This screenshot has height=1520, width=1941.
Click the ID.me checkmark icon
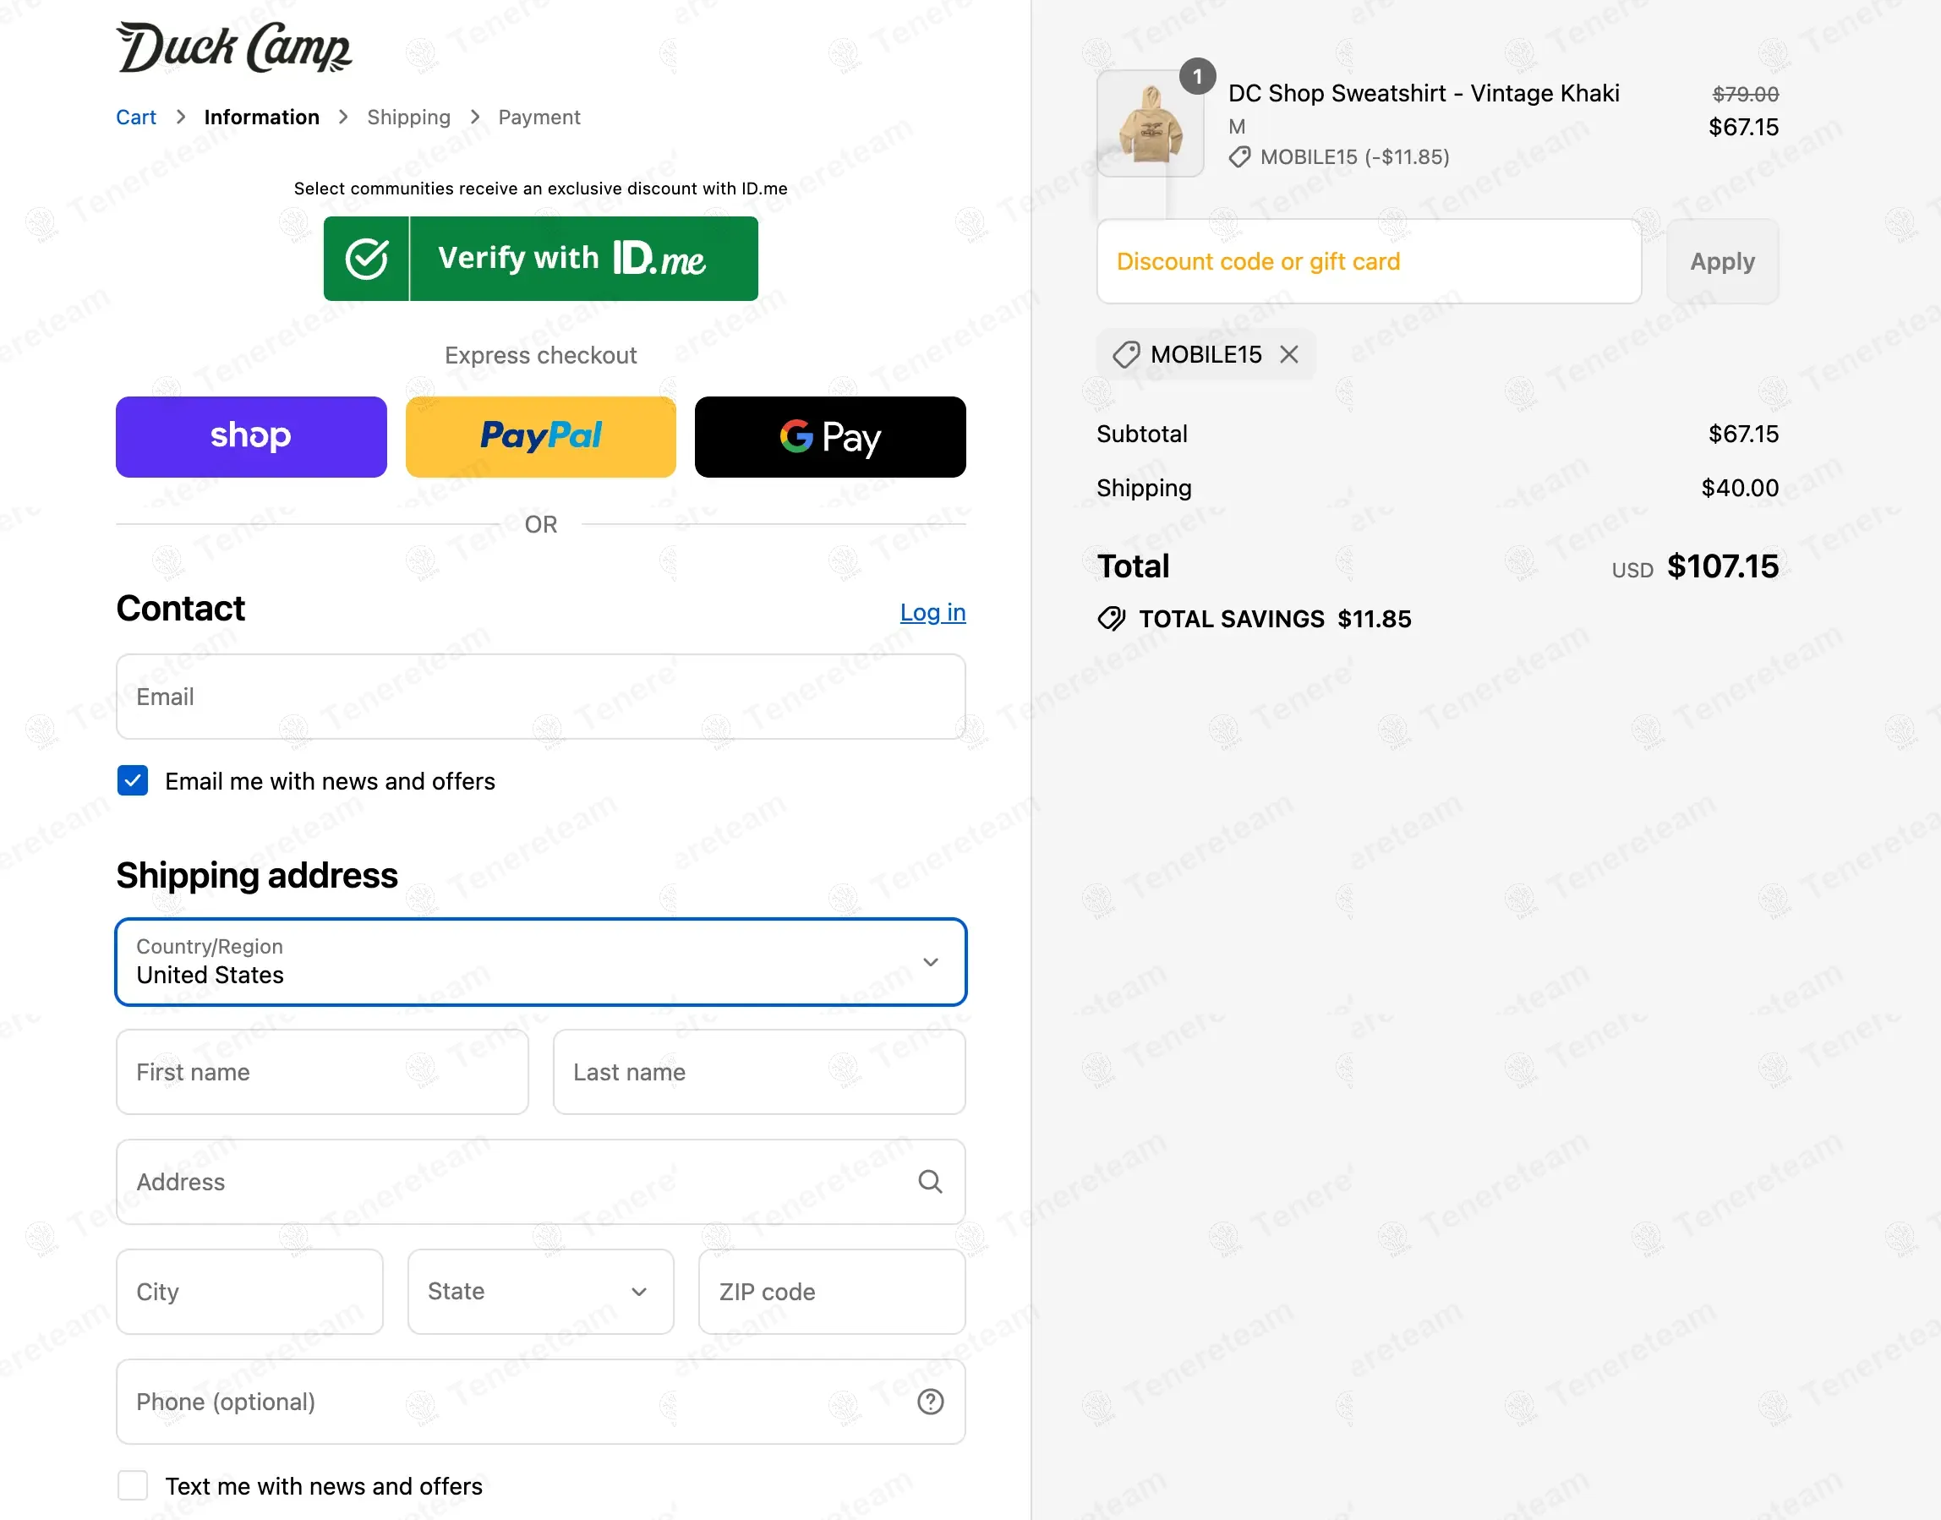pyautogui.click(x=366, y=259)
